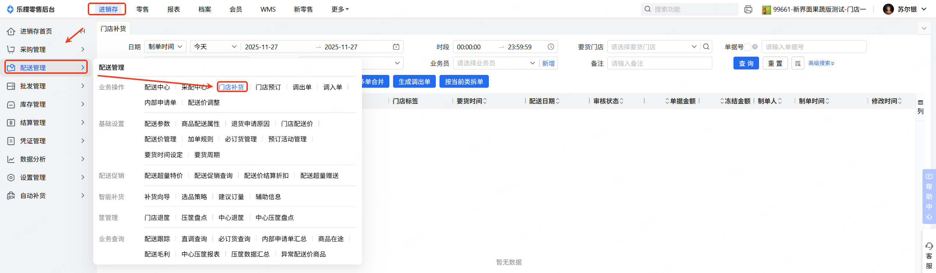Expand 高级搜索 advanced search options
Image resolution: width=936 pixels, height=273 pixels.
pos(821,63)
